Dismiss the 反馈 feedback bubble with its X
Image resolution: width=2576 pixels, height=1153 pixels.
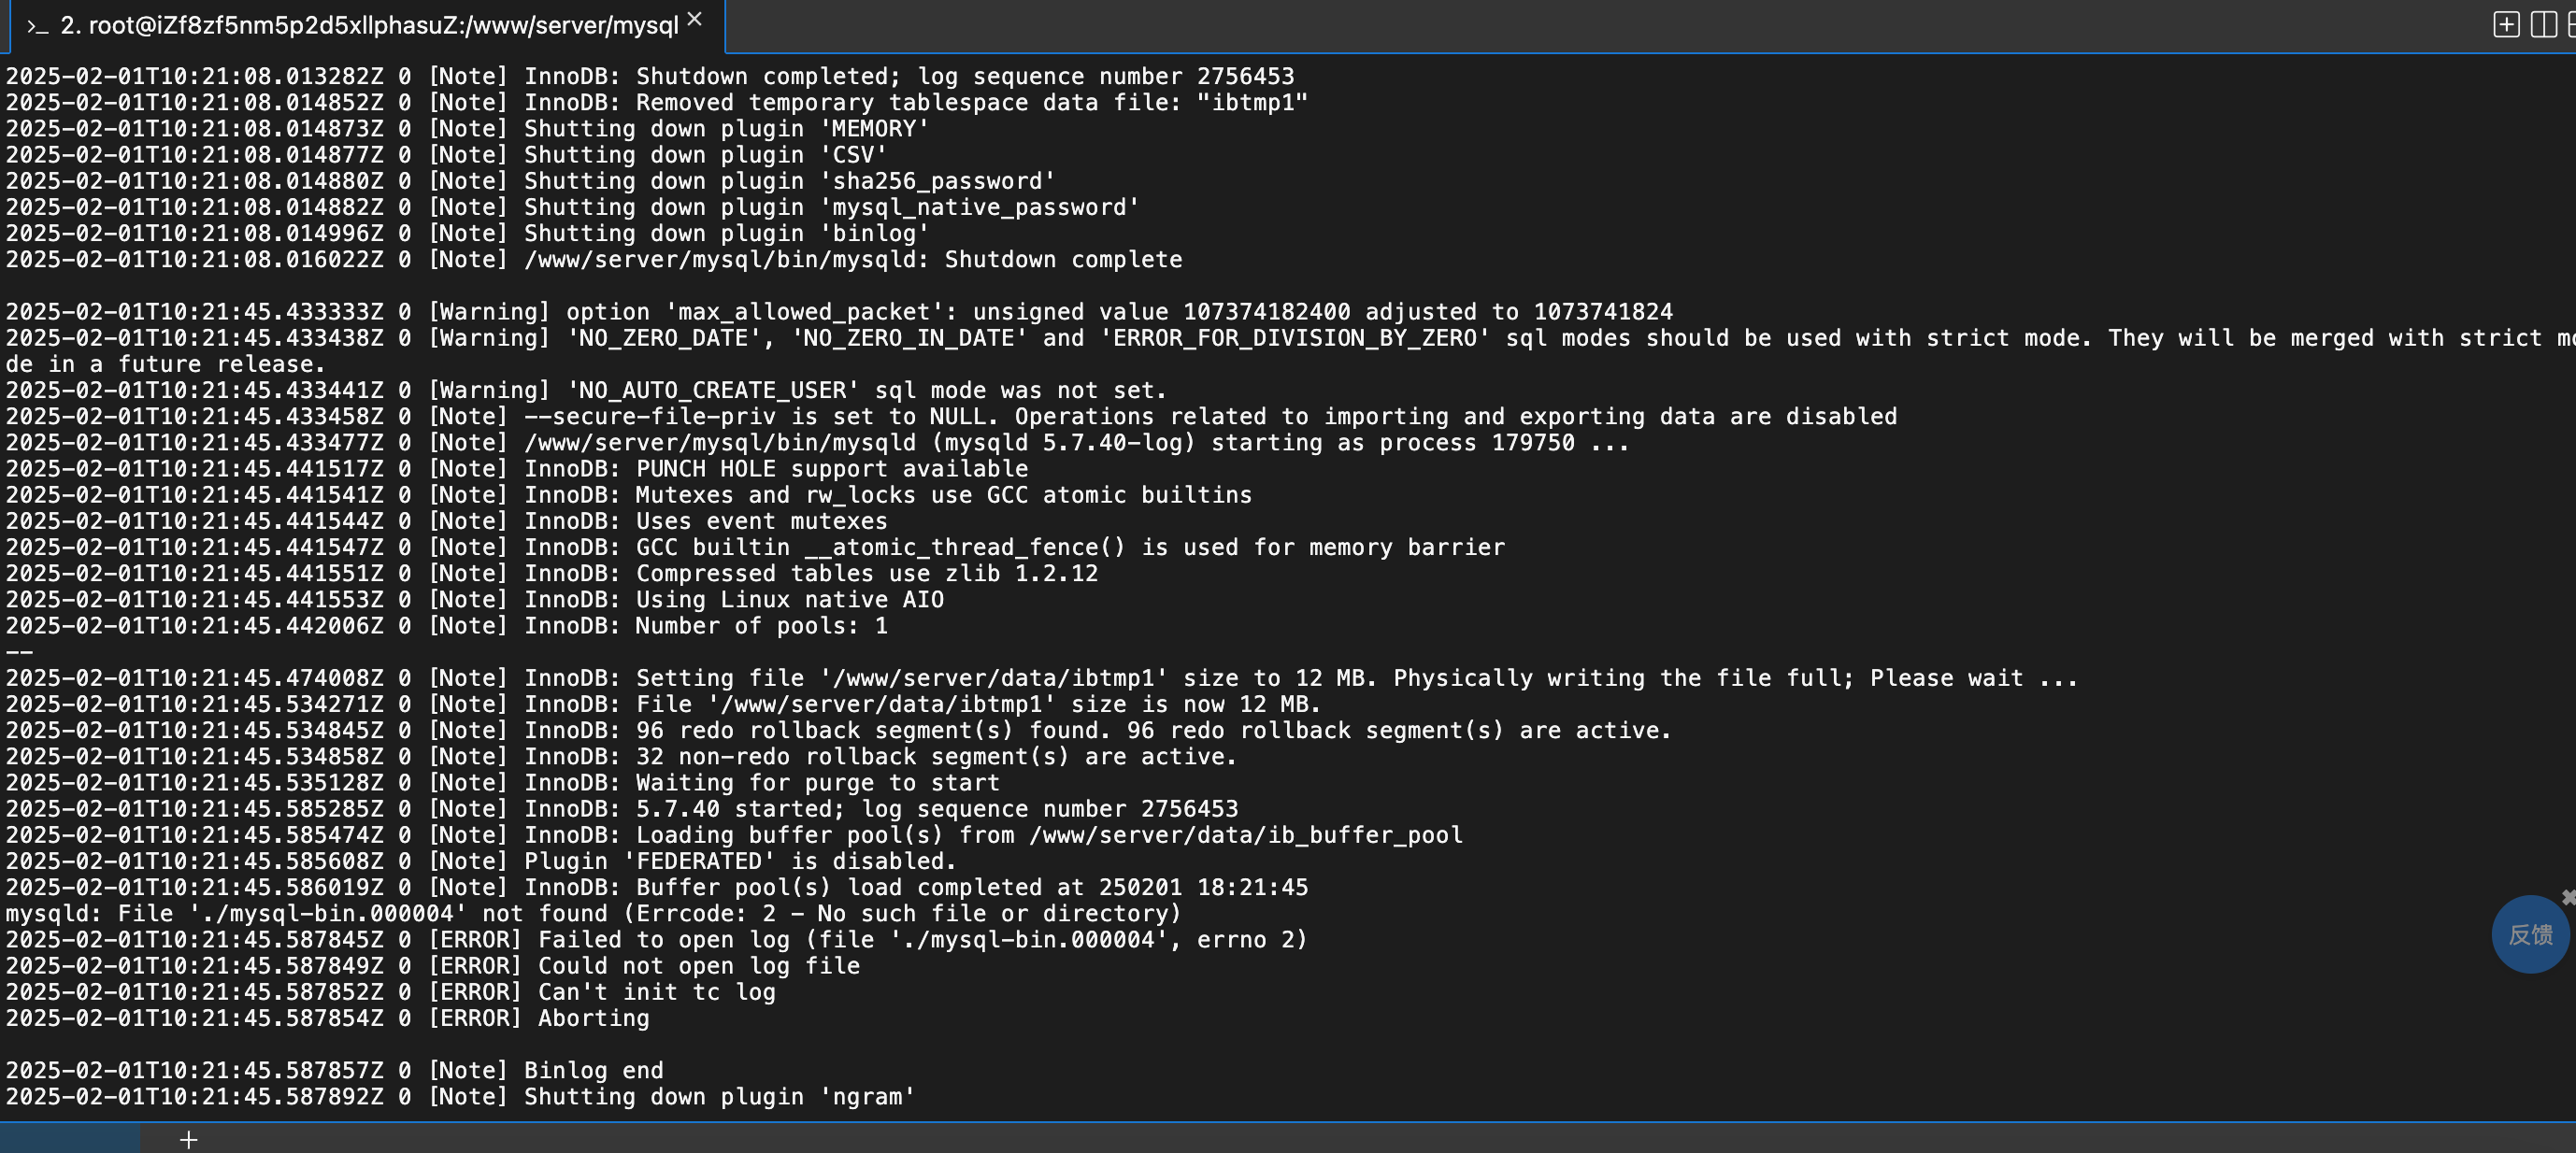point(2569,897)
